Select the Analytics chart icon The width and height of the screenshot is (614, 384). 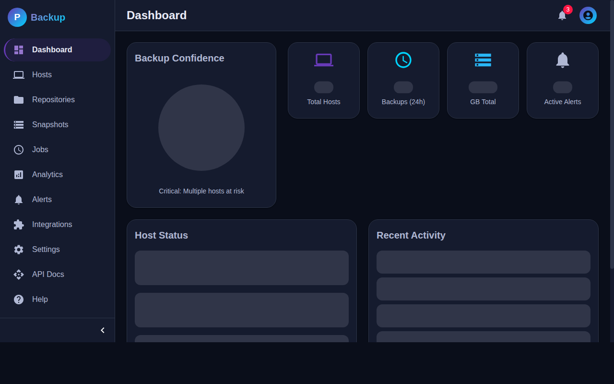[18, 174]
